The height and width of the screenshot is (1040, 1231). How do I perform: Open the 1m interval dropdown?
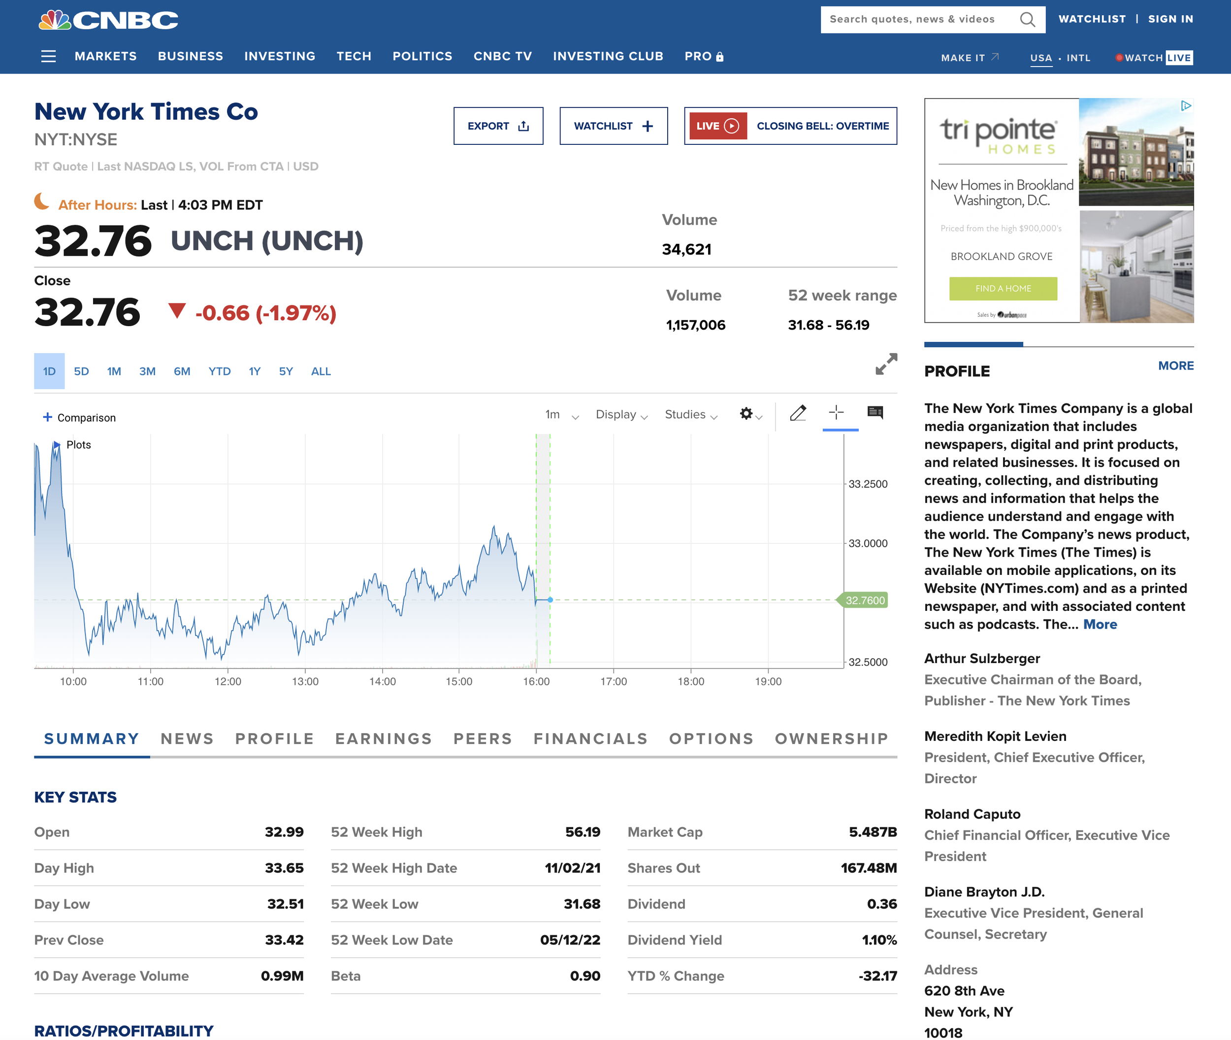click(x=561, y=415)
